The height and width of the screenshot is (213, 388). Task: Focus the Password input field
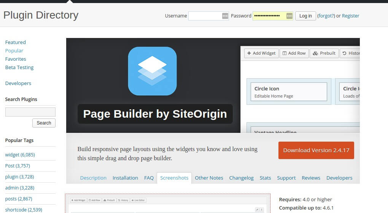coord(273,16)
